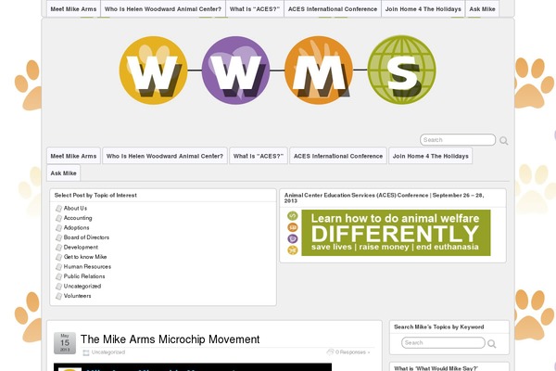Open the Board of Directors topic link
Screen dimensions: 556x371
tap(86, 237)
